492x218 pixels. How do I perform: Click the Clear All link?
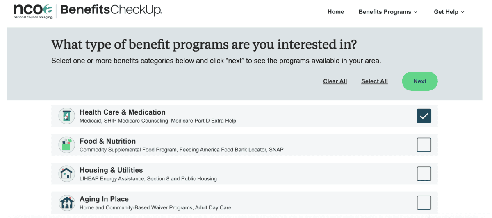(x=335, y=81)
